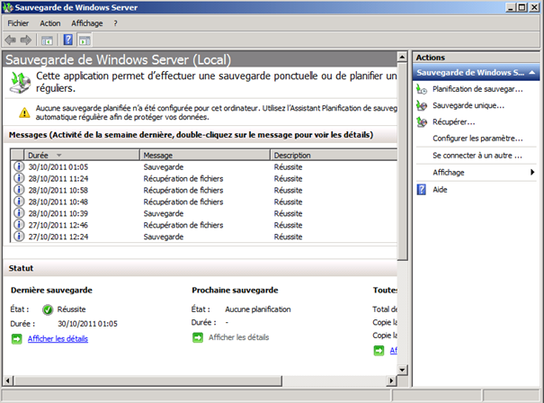Click the horizontal scrollbar right arrow

392,381
